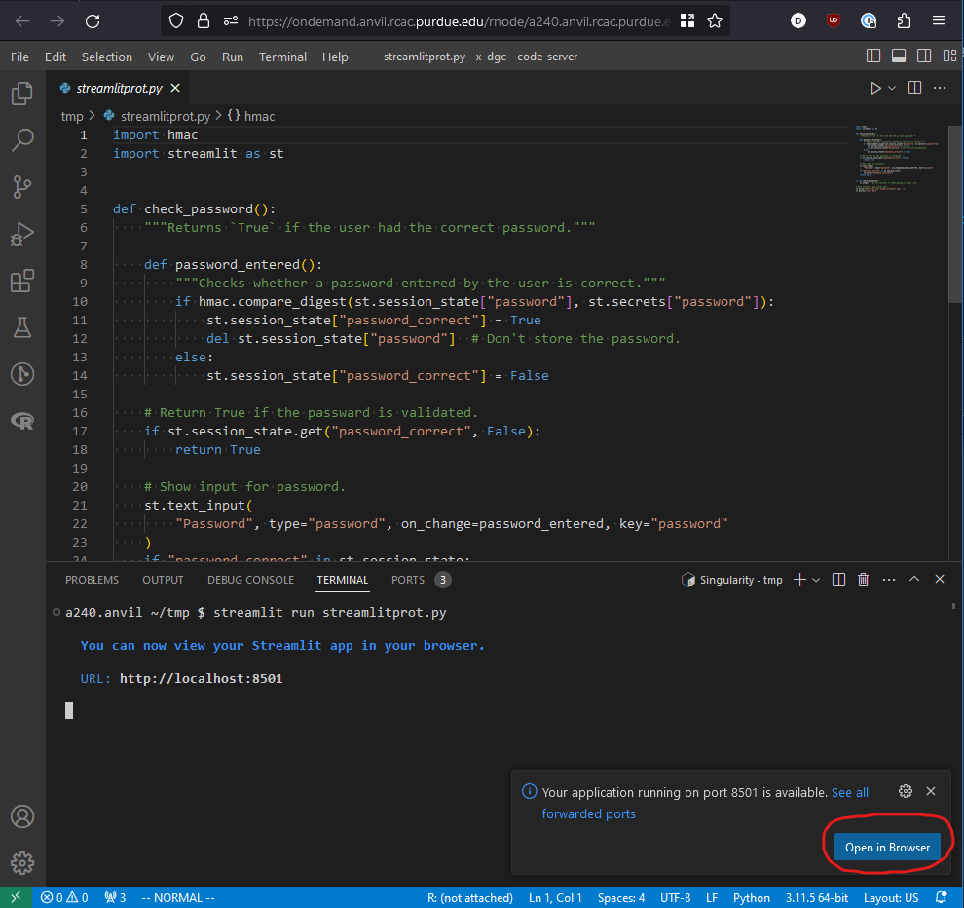Click the Open in Browser button
This screenshot has width=964, height=908.
click(887, 847)
